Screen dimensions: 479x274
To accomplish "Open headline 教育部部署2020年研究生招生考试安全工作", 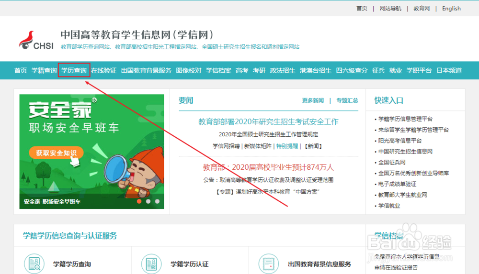I will [268, 122].
